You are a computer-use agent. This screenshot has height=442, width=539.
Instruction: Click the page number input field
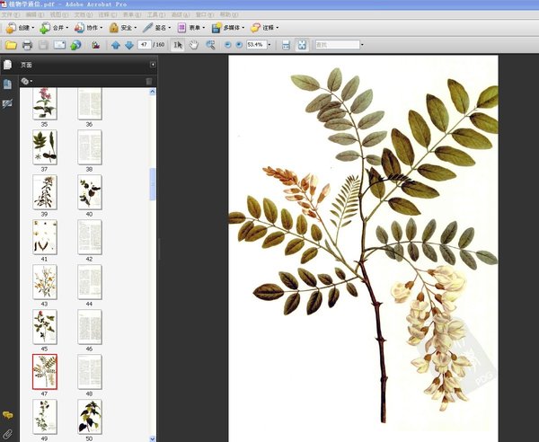click(x=145, y=45)
